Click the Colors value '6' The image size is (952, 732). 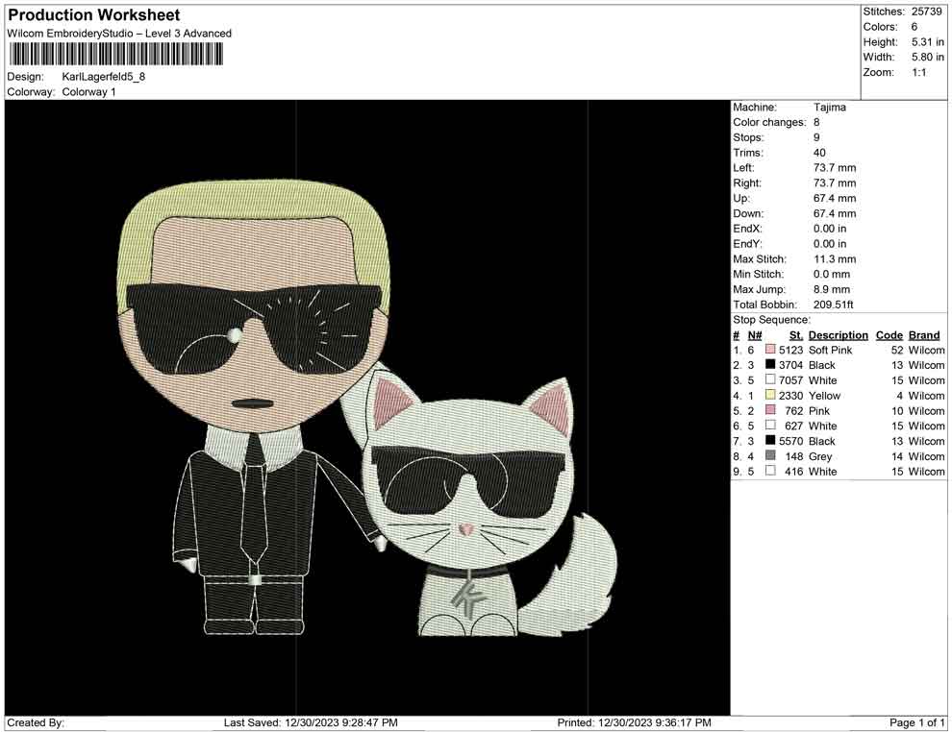pyautogui.click(x=914, y=27)
